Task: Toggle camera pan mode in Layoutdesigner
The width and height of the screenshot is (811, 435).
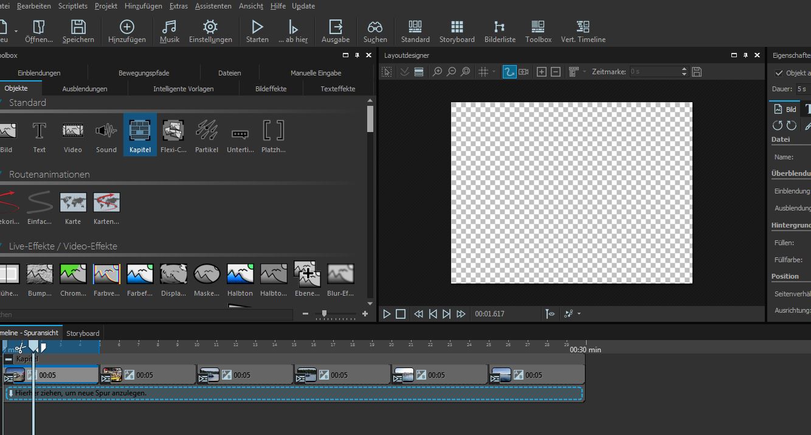Action: click(x=523, y=72)
